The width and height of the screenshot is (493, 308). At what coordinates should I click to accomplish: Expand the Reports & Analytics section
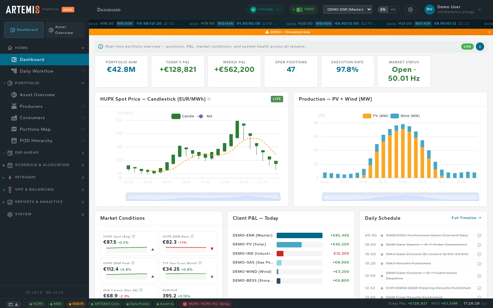[x=45, y=202]
